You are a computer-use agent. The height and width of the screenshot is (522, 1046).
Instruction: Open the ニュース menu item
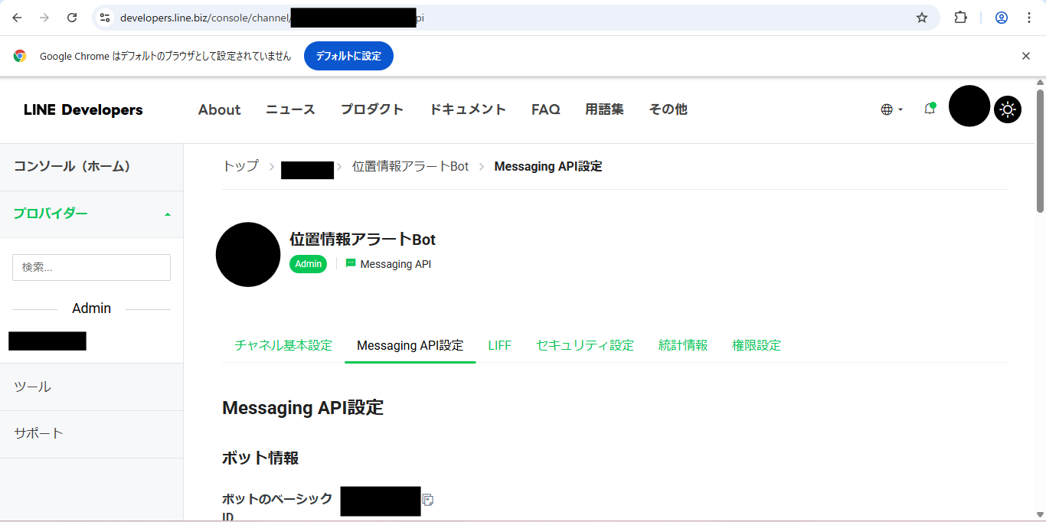(290, 109)
